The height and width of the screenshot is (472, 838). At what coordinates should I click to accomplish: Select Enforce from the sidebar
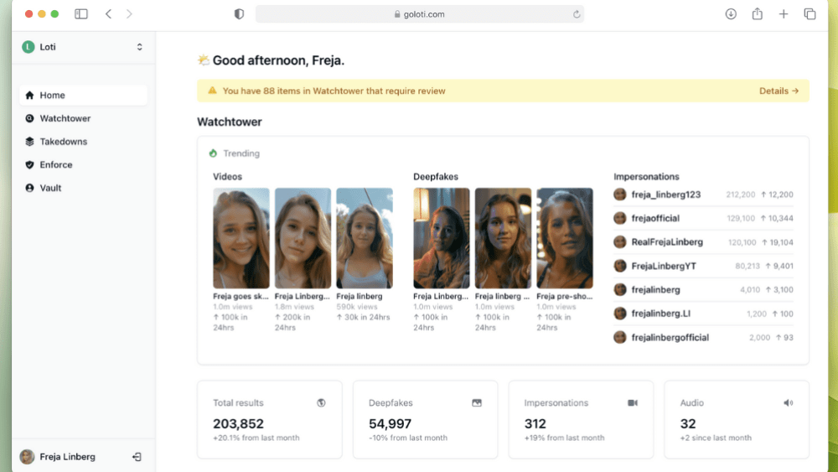[55, 165]
